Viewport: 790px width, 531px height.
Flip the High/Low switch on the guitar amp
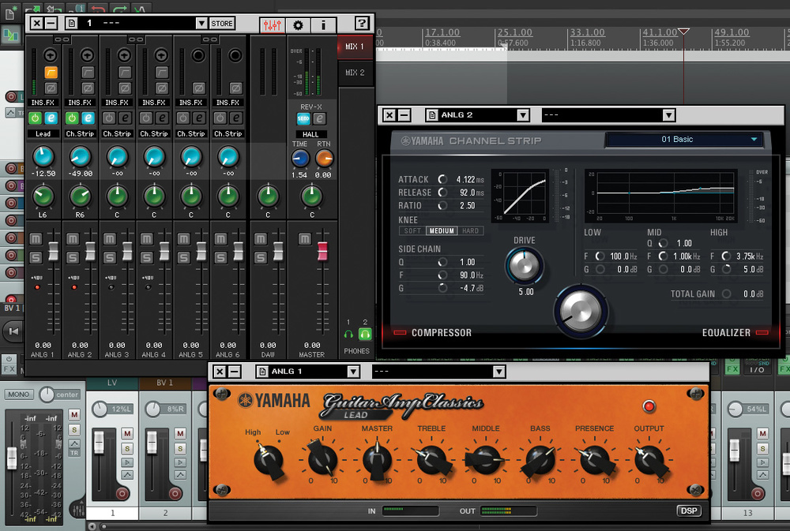pyautogui.click(x=268, y=459)
